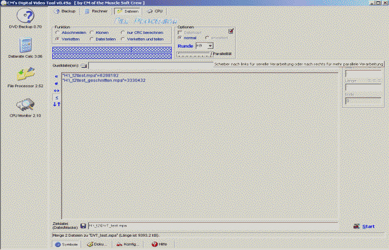
Task: Click the target file save disk icon
Action: tap(83, 226)
